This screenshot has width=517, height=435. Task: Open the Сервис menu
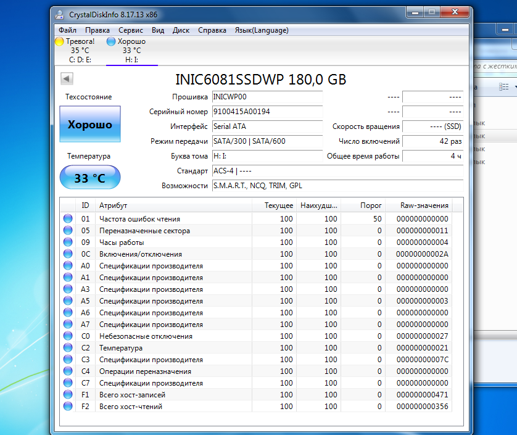point(131,30)
